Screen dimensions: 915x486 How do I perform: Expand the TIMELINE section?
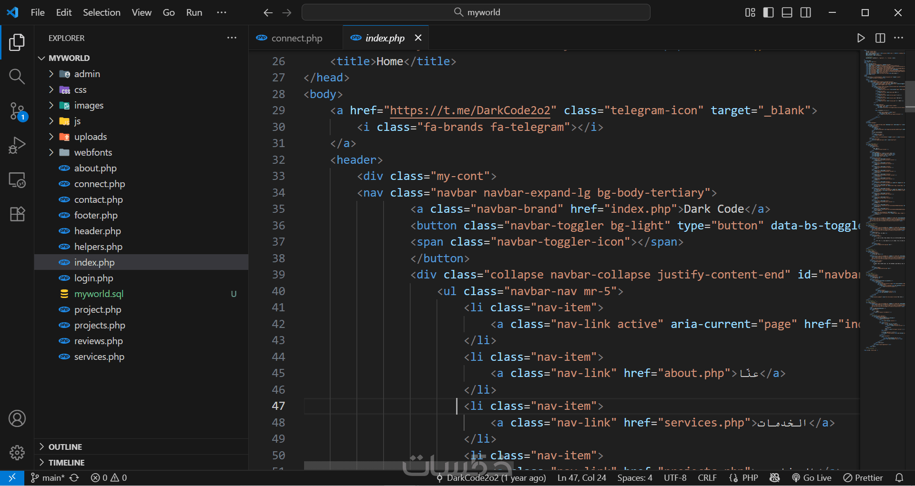pyautogui.click(x=141, y=462)
